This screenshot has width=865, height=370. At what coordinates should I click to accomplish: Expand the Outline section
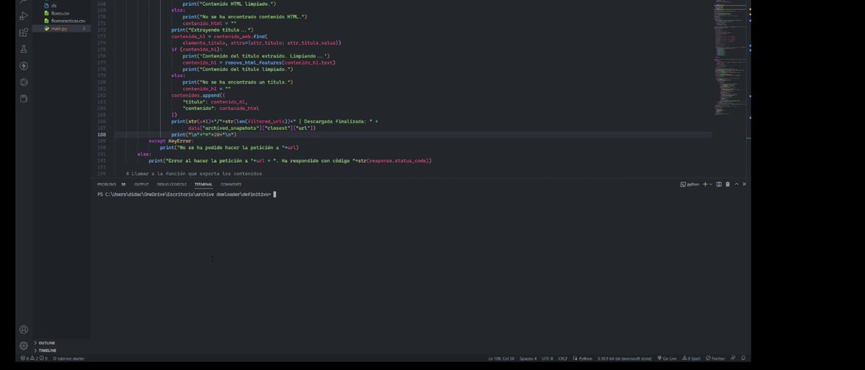(43, 343)
